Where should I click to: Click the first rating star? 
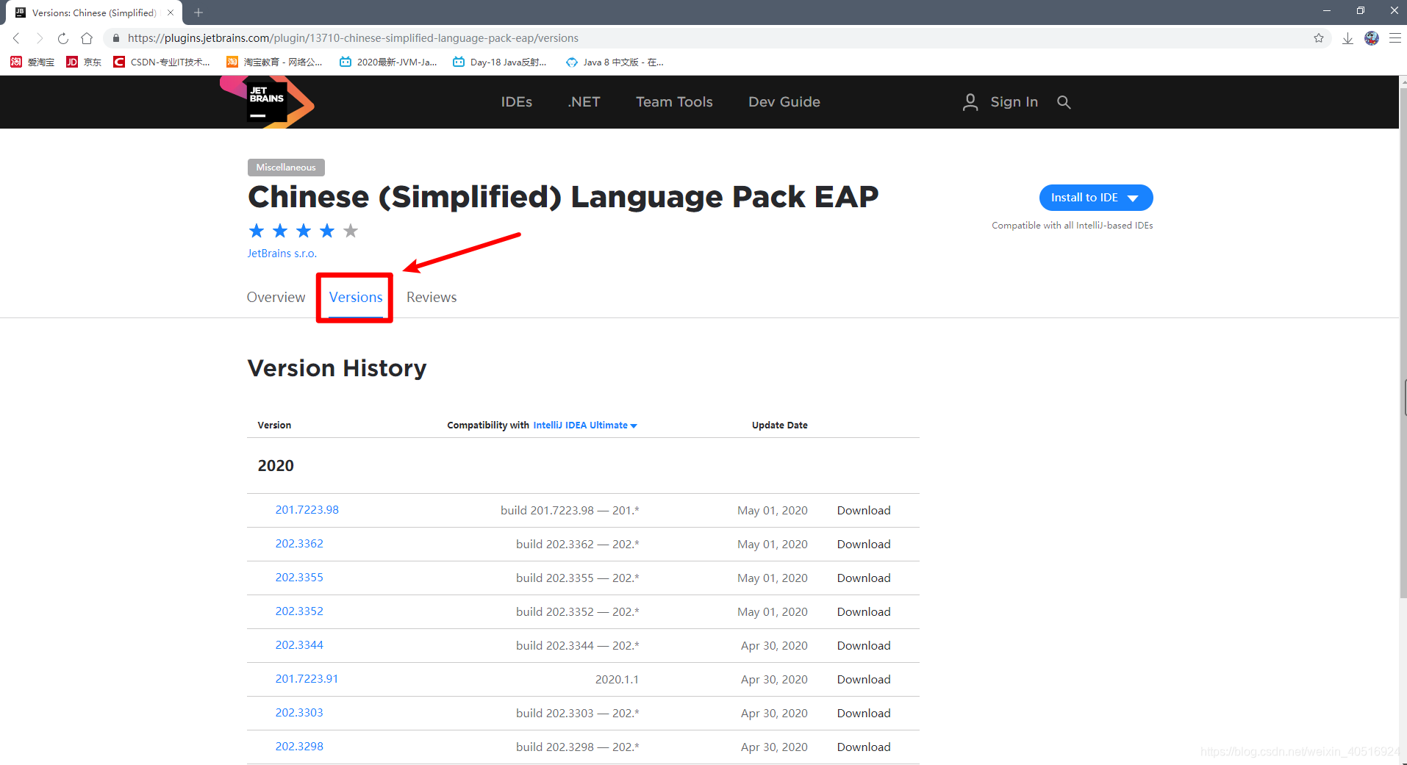point(257,231)
